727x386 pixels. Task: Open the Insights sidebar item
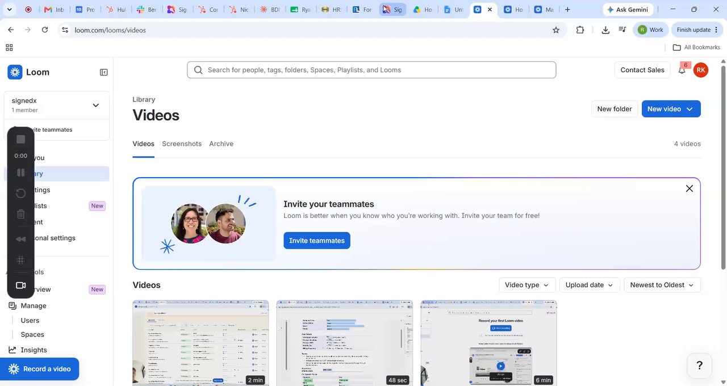(34, 350)
